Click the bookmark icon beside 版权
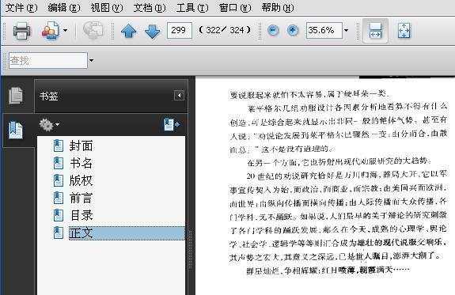 tap(59, 180)
